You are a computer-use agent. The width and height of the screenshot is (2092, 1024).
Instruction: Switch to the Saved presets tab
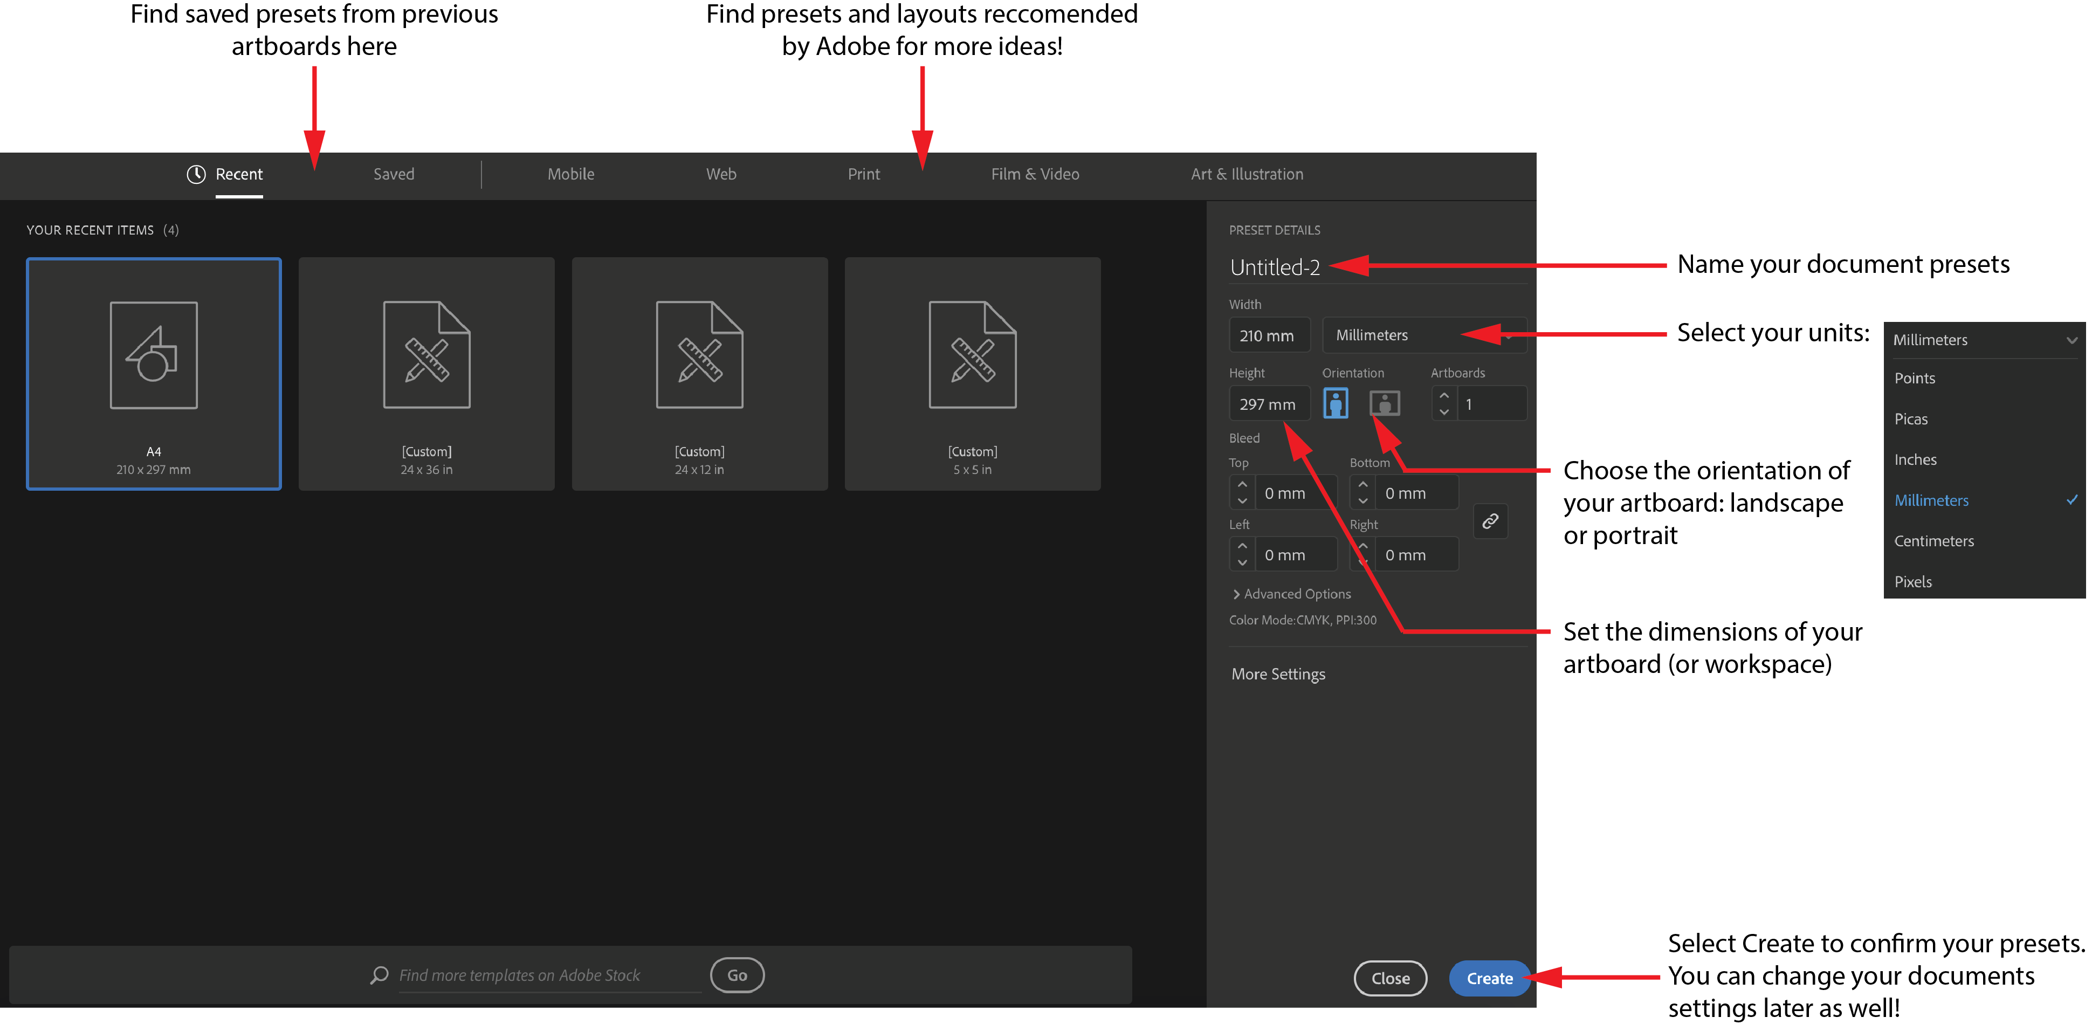point(393,175)
